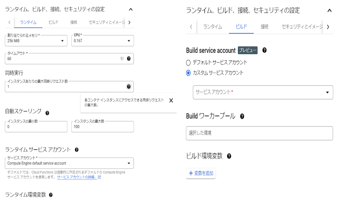Image resolution: width=349 pixels, height=206 pixels.
Task: Open help for ランタイム サービス アカウント
Action: 77,150
